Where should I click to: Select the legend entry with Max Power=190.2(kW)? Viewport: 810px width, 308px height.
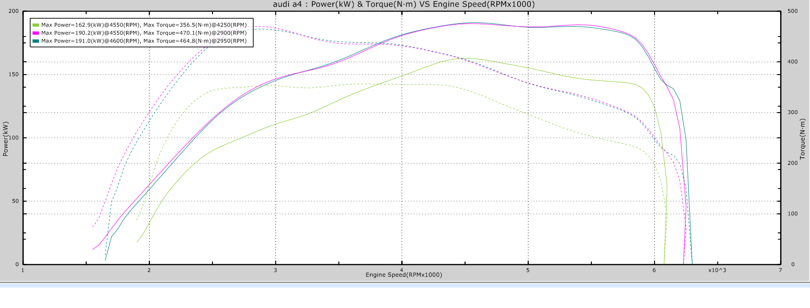pyautogui.click(x=144, y=33)
